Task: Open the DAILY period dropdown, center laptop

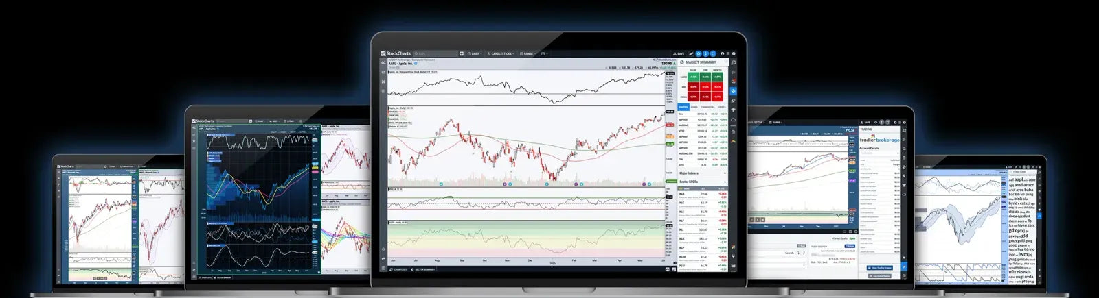Action: pos(475,53)
